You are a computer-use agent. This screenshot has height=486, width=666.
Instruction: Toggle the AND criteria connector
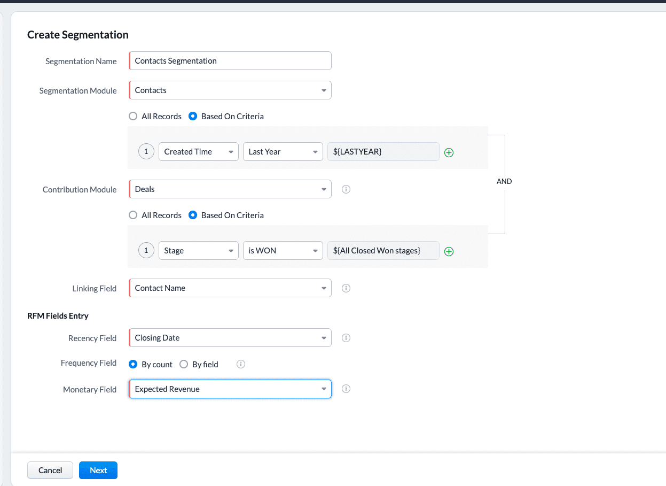point(504,182)
